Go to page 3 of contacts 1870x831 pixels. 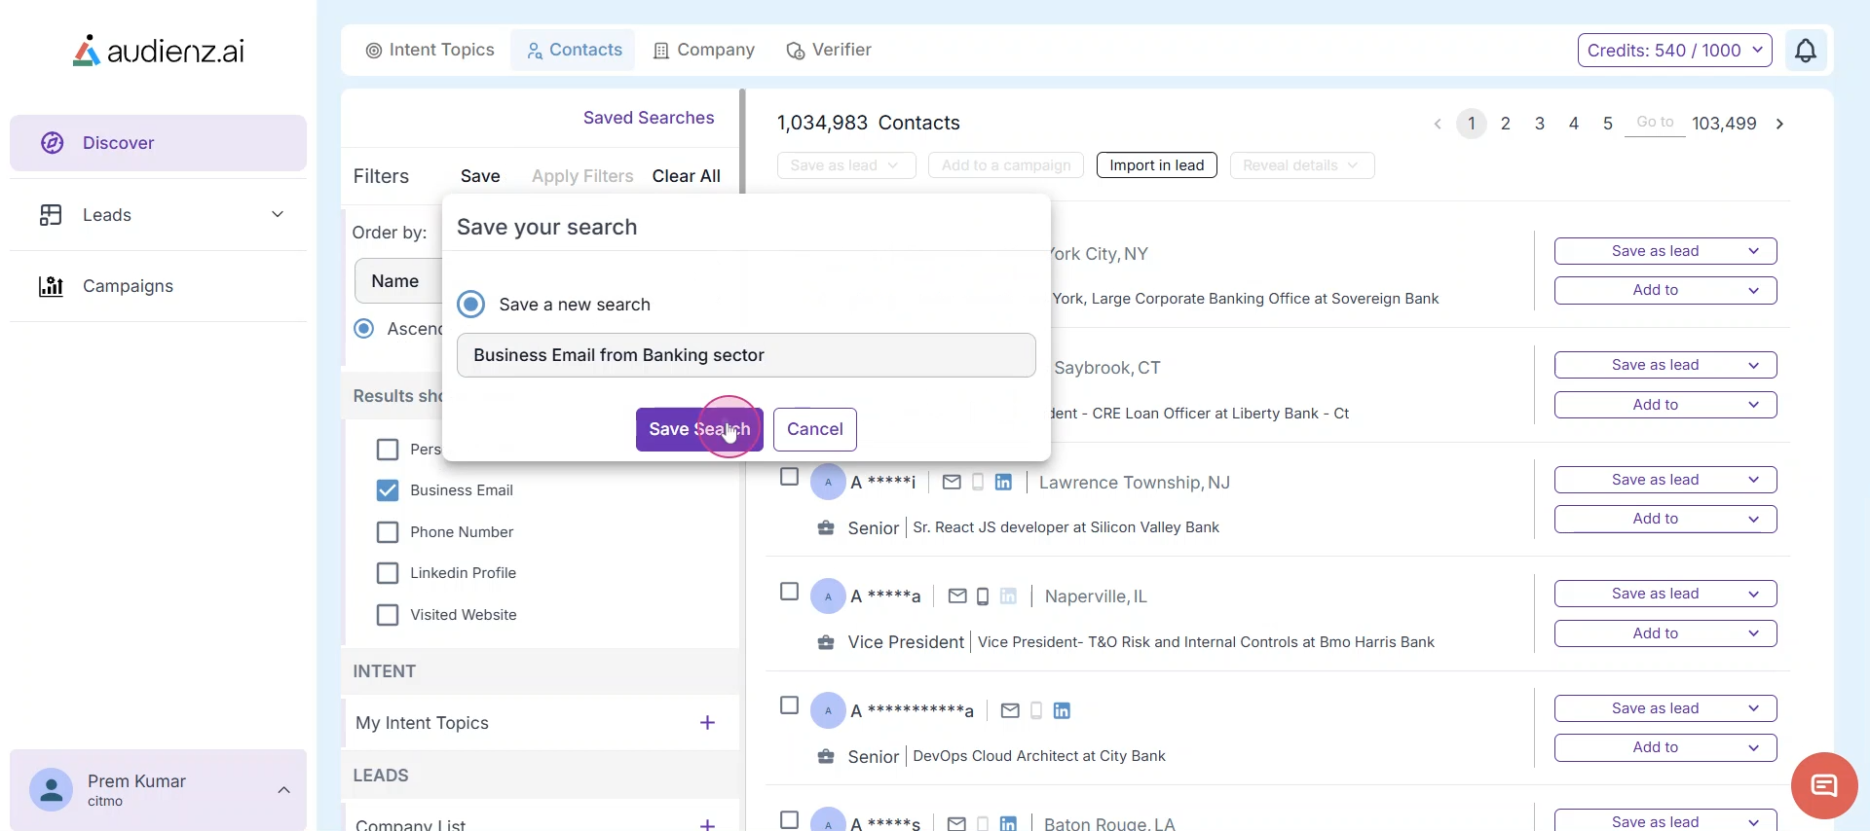pos(1540,124)
